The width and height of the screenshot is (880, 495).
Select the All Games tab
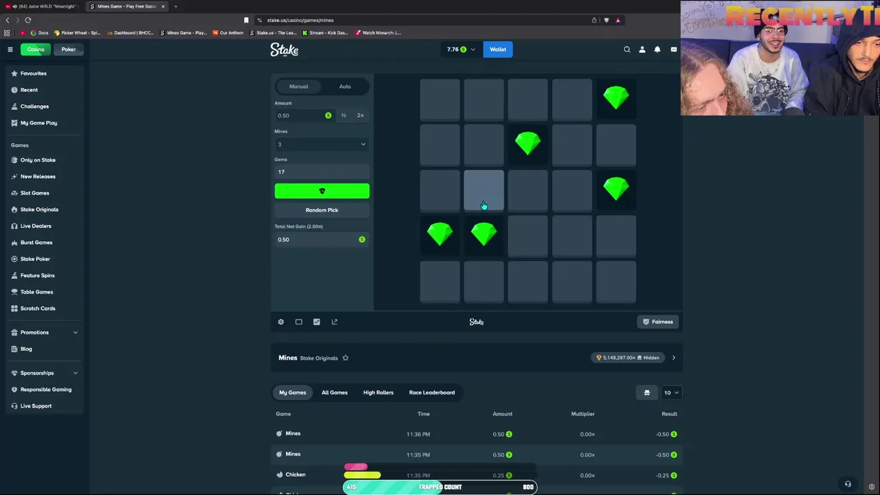click(335, 393)
